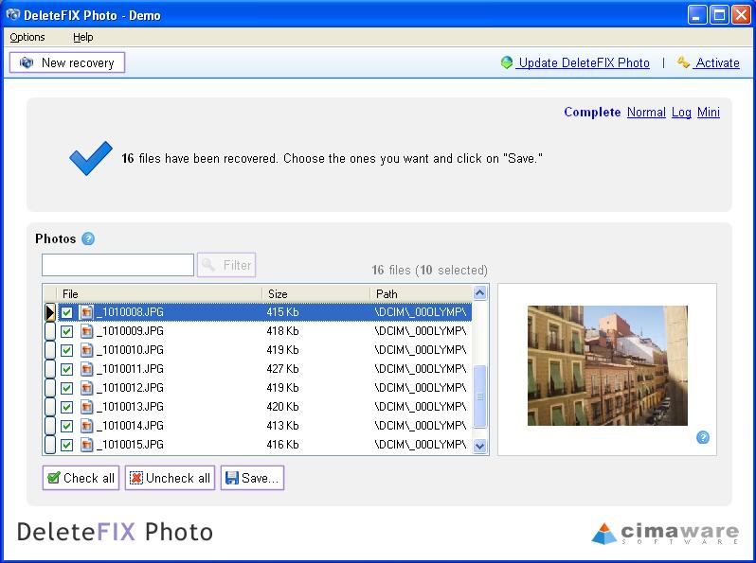Click the file list scroll up arrow

[479, 293]
